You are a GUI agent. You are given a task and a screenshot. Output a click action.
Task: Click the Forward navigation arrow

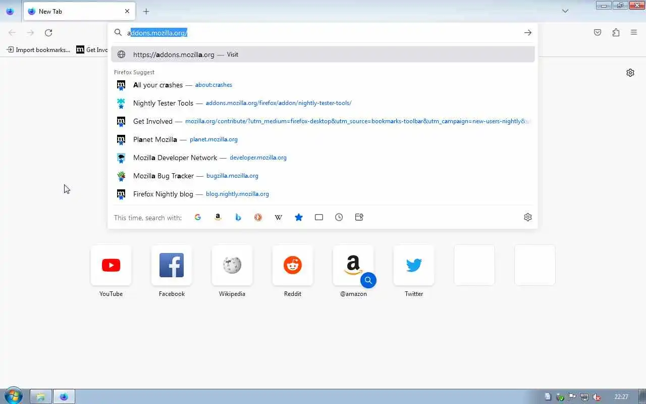(30, 33)
